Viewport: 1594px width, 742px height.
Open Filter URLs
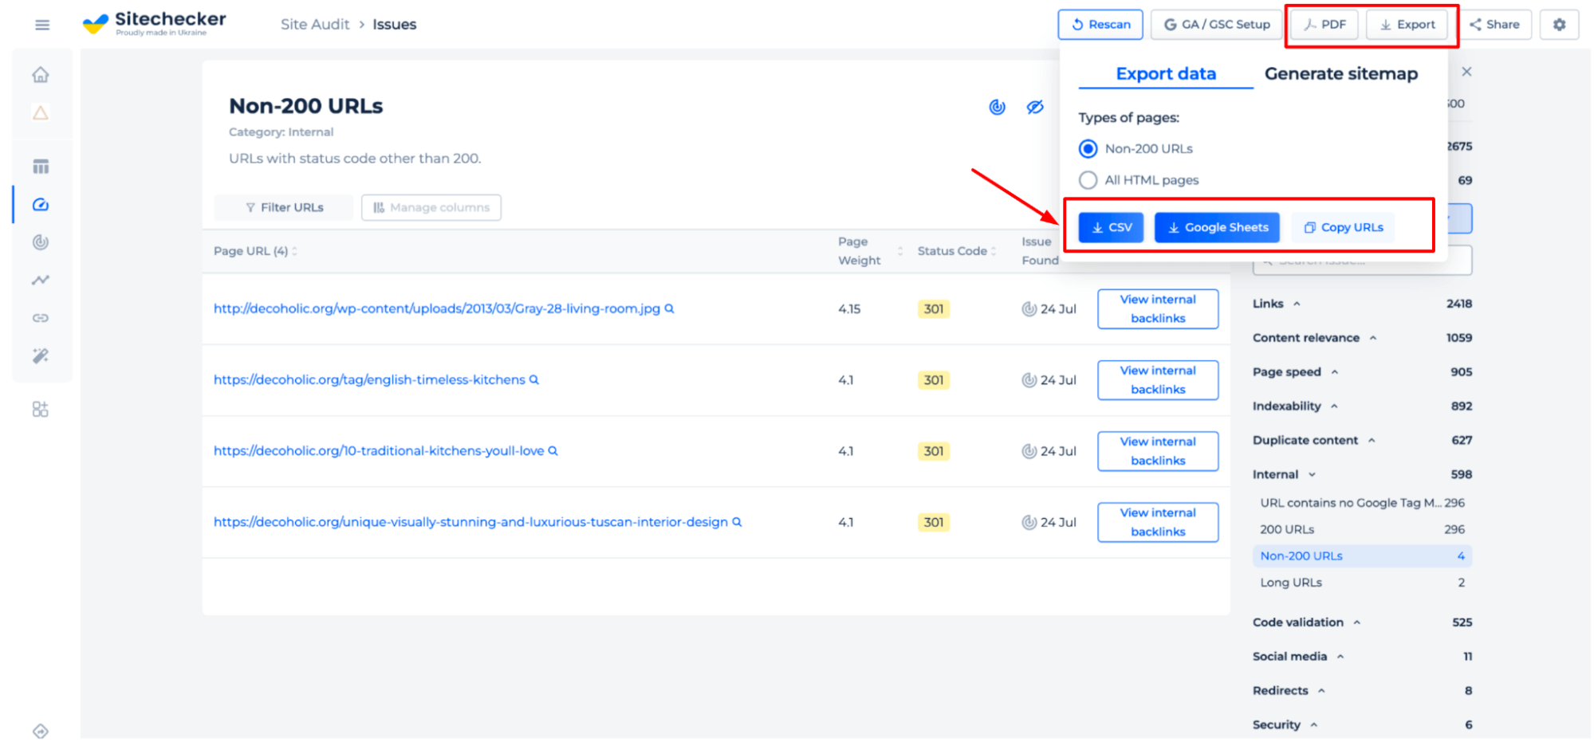(284, 208)
